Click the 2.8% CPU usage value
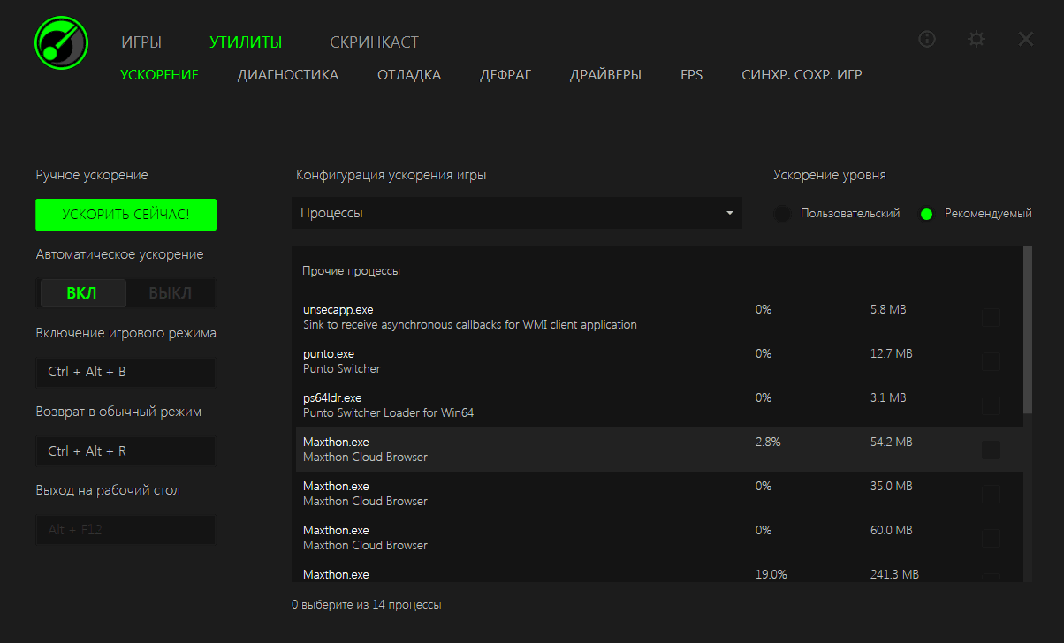 [768, 442]
